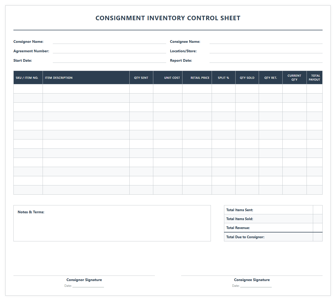
Task: Click the Total Items Sent label
Action: point(240,210)
